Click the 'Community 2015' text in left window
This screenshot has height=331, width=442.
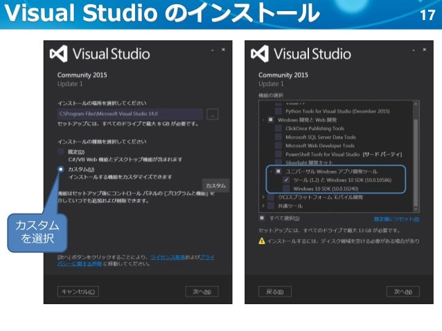[x=82, y=75]
